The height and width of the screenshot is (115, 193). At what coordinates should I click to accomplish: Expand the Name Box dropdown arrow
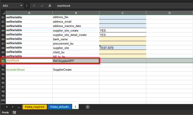point(21,6)
